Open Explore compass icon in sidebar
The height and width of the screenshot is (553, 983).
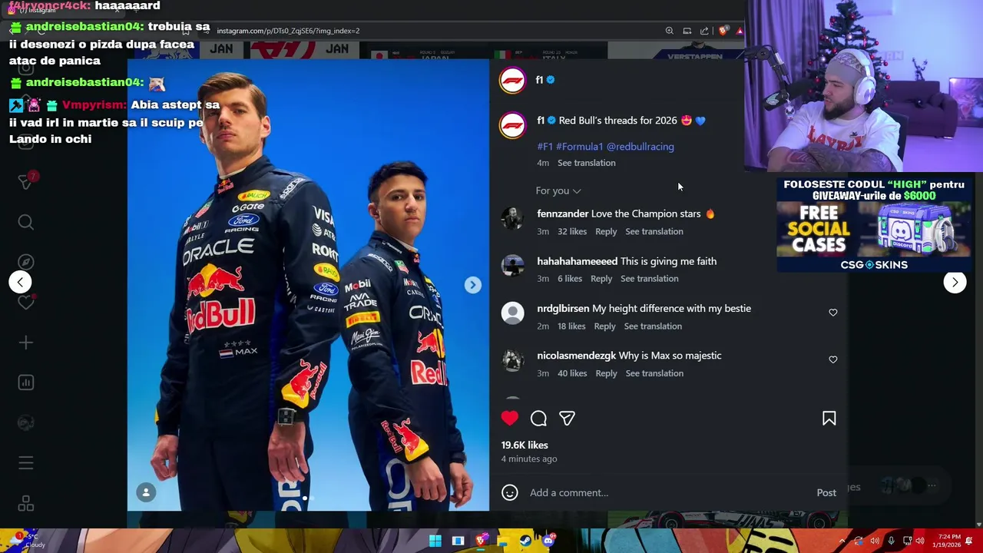pos(25,262)
